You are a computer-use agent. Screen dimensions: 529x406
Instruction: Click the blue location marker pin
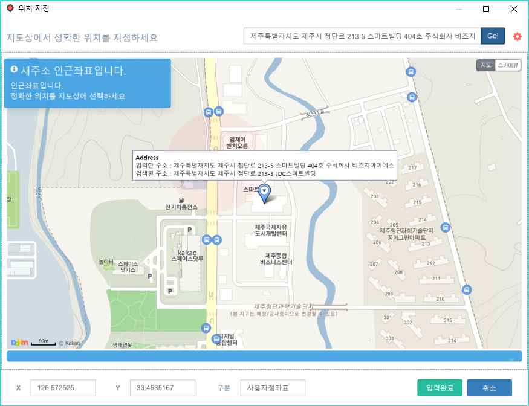[265, 194]
